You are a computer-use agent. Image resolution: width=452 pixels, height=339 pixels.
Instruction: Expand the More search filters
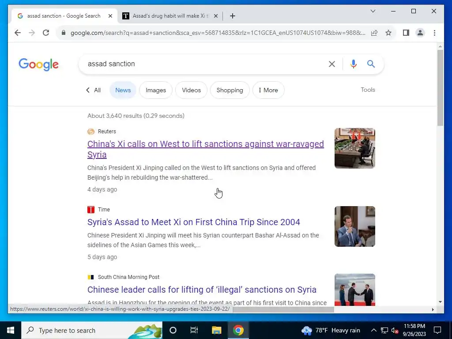pyautogui.click(x=268, y=90)
